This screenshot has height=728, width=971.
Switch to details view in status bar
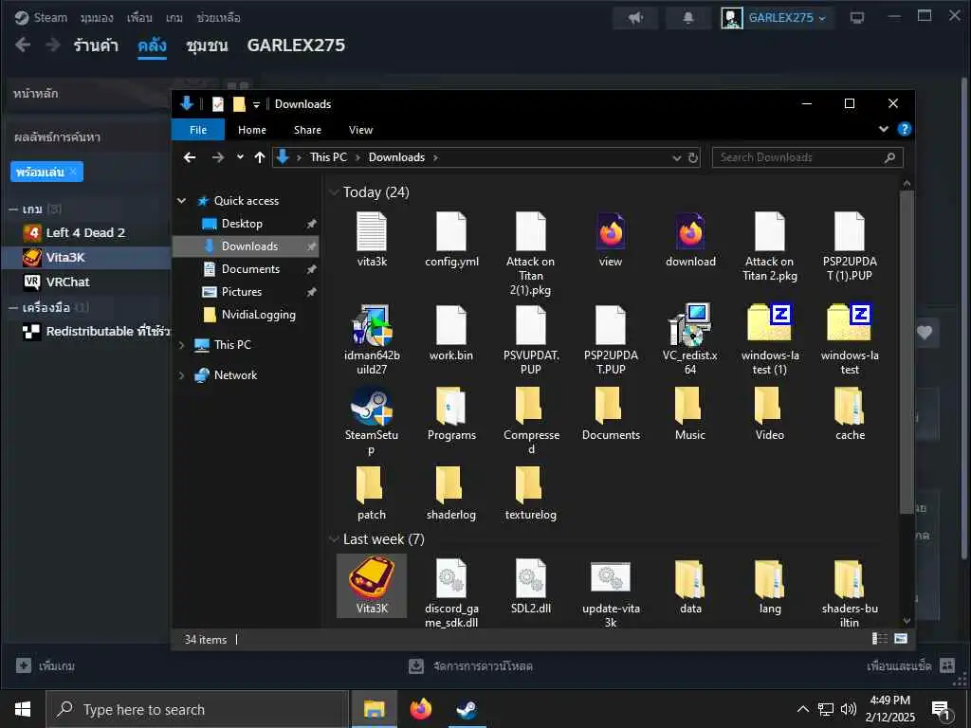(x=879, y=638)
